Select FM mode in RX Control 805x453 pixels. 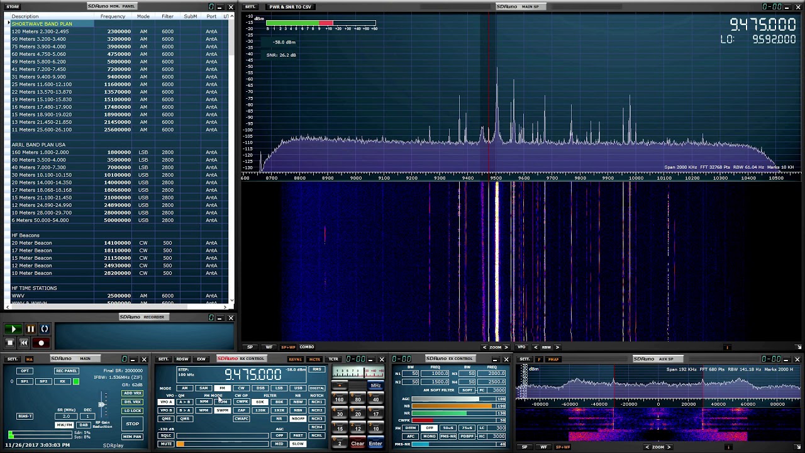tap(222, 388)
